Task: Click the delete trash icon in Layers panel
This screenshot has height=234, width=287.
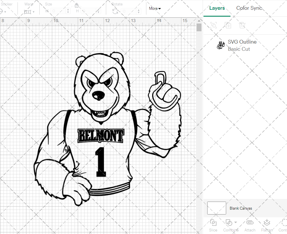Action: [242, 25]
